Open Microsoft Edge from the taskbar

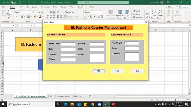(65, 104)
